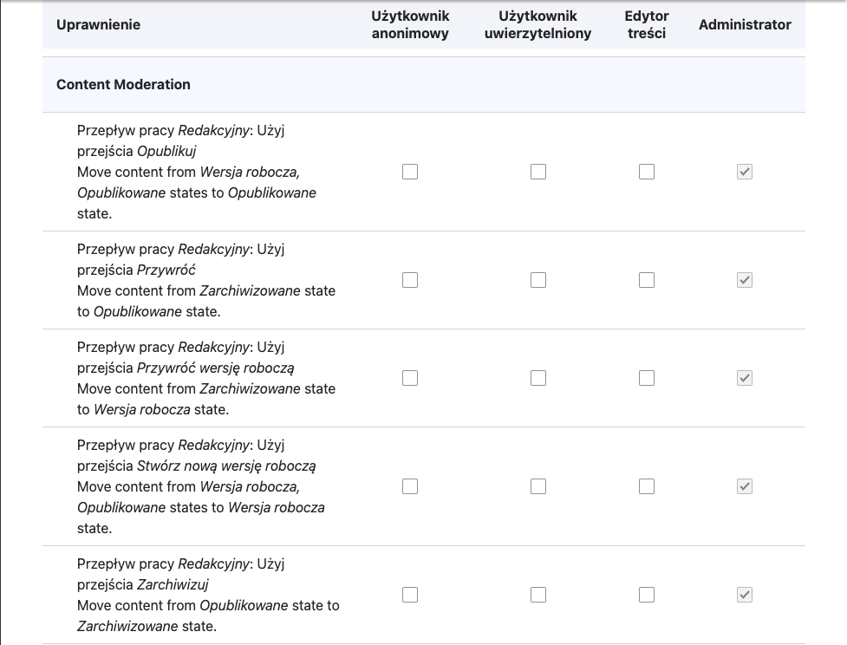Check authenticated user box for Opublikuj transition
Screen dimensions: 847x645
(x=538, y=172)
